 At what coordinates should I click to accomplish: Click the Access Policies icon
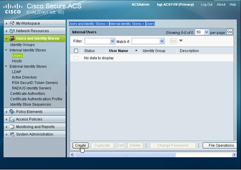pos(12,119)
